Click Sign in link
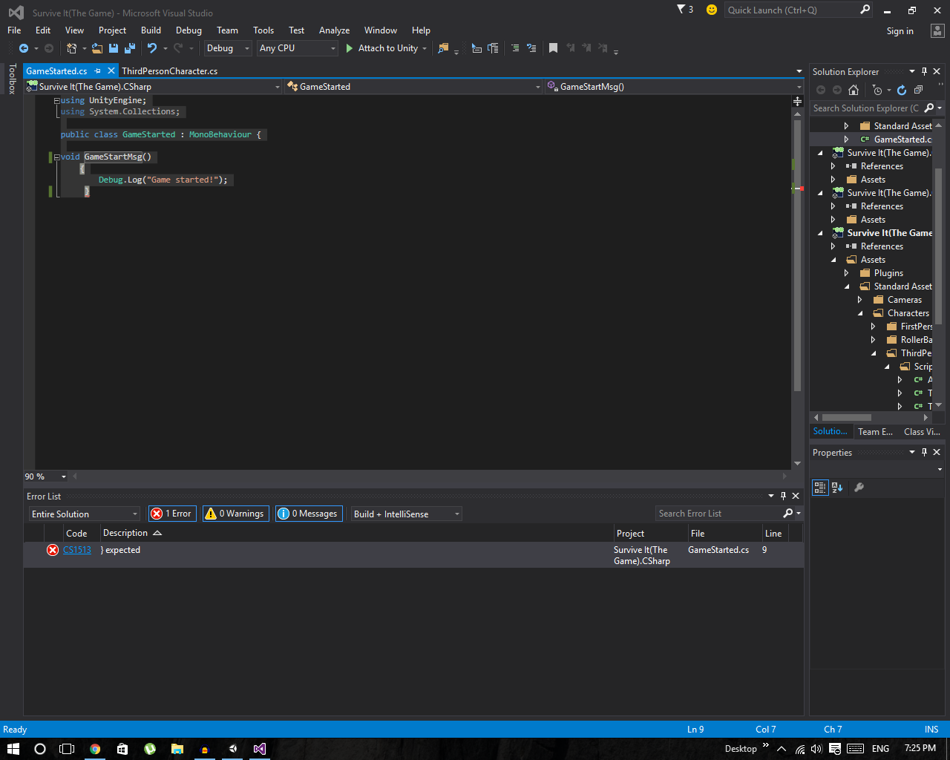 click(900, 31)
